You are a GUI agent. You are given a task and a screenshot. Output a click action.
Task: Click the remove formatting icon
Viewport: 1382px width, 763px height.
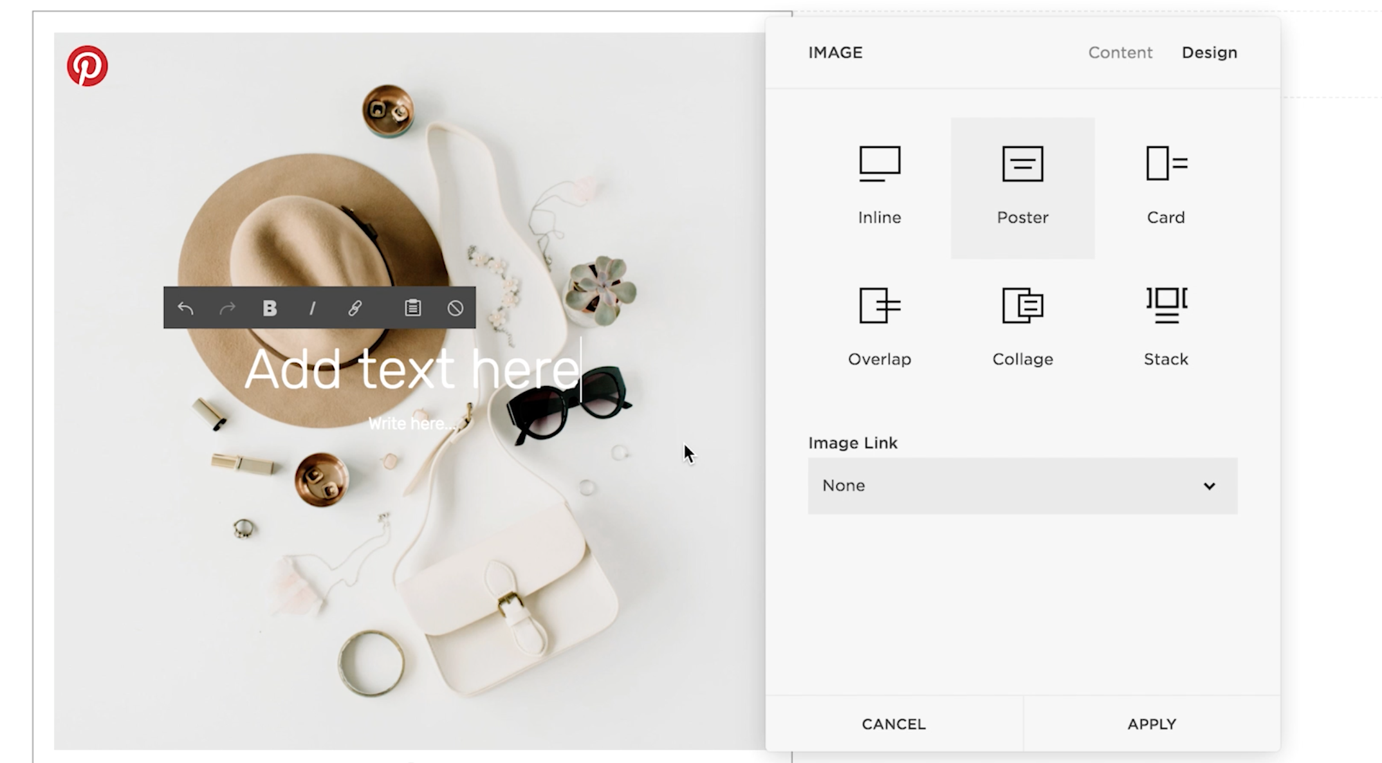455,308
